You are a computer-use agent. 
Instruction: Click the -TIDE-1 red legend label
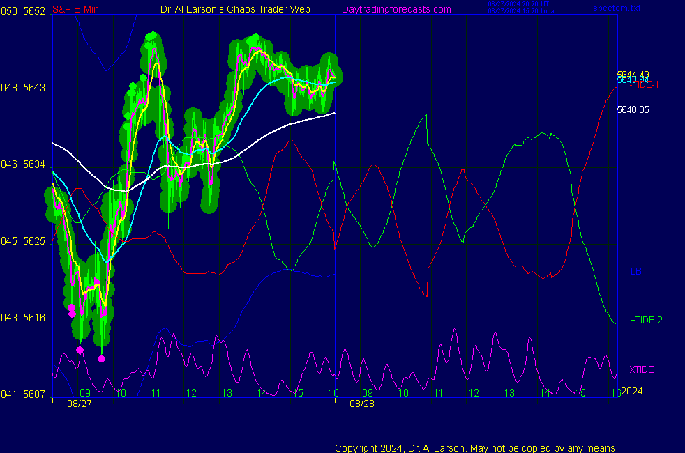point(644,85)
